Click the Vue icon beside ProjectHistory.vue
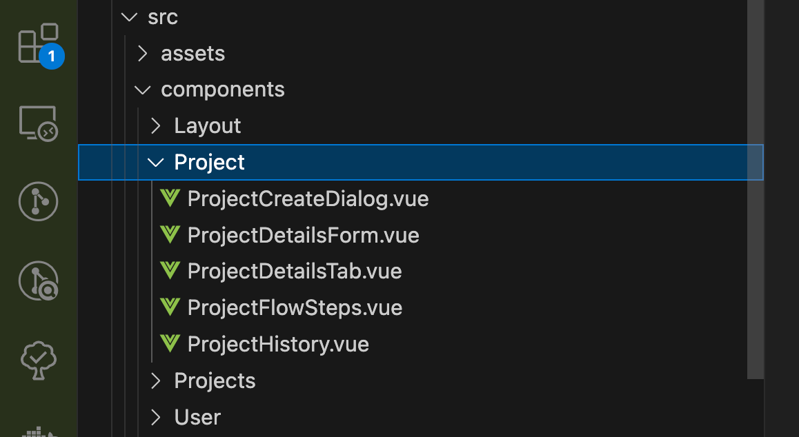This screenshot has height=437, width=799. 170,344
